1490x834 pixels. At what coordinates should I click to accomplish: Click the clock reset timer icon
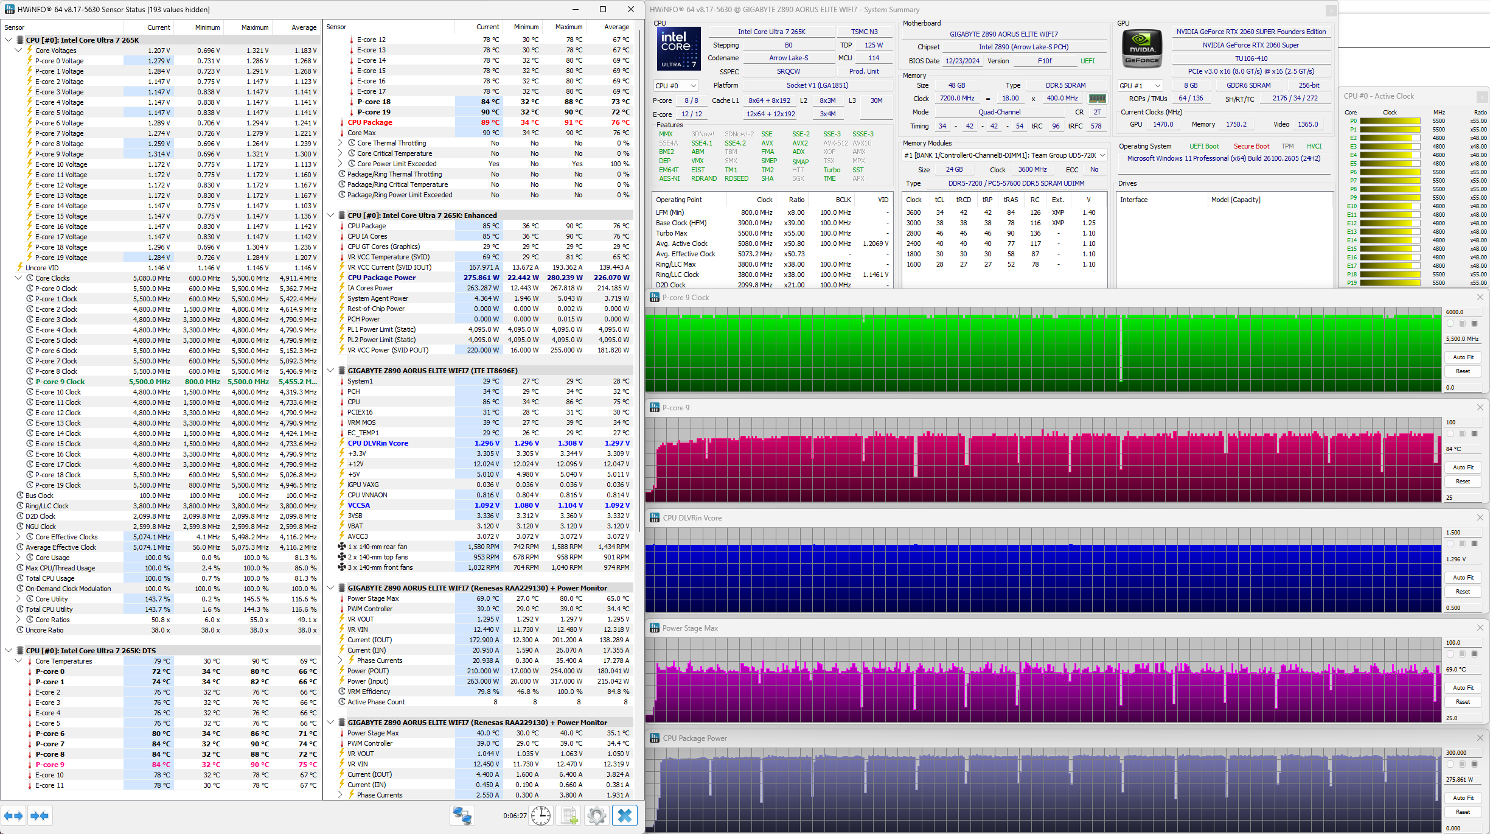[x=541, y=816]
